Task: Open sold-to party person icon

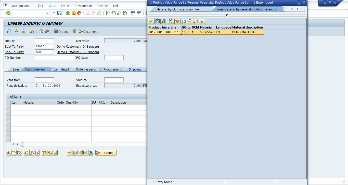Action: click(x=23, y=32)
